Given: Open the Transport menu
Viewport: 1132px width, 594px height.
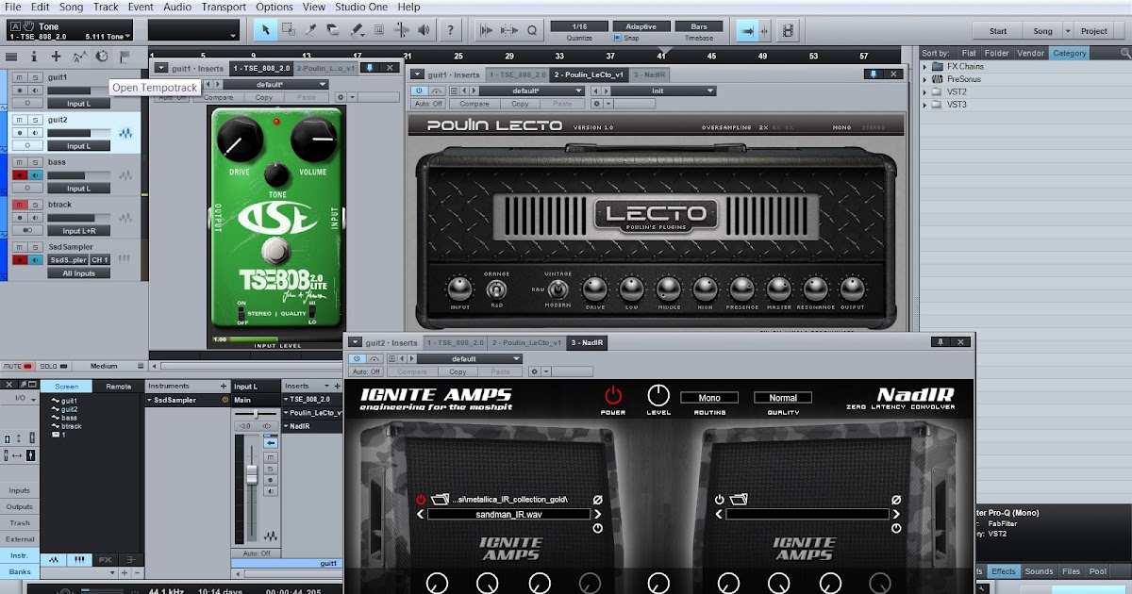Looking at the screenshot, I should [x=224, y=7].
